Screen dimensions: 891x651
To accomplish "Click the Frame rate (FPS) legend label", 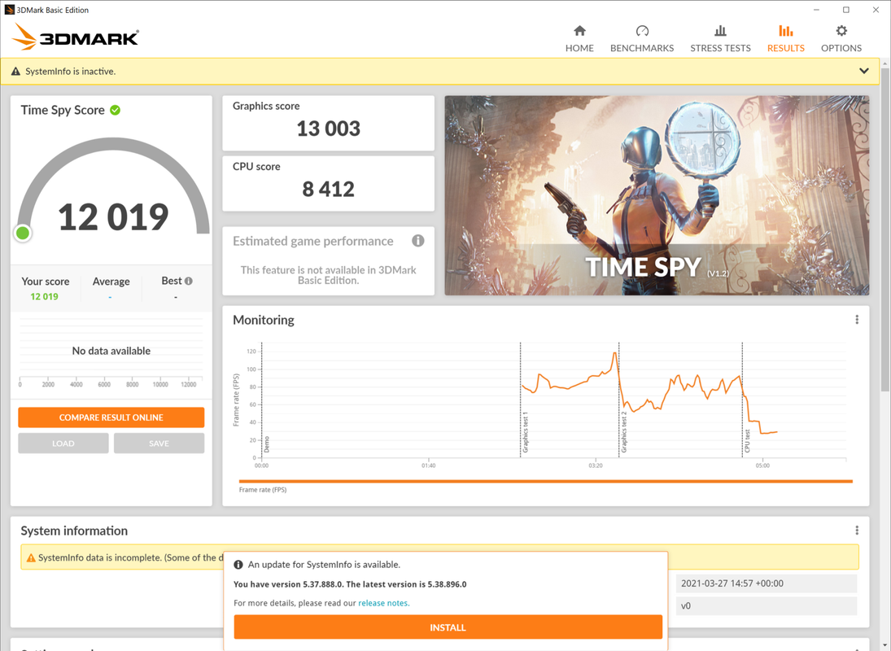I will tap(263, 490).
